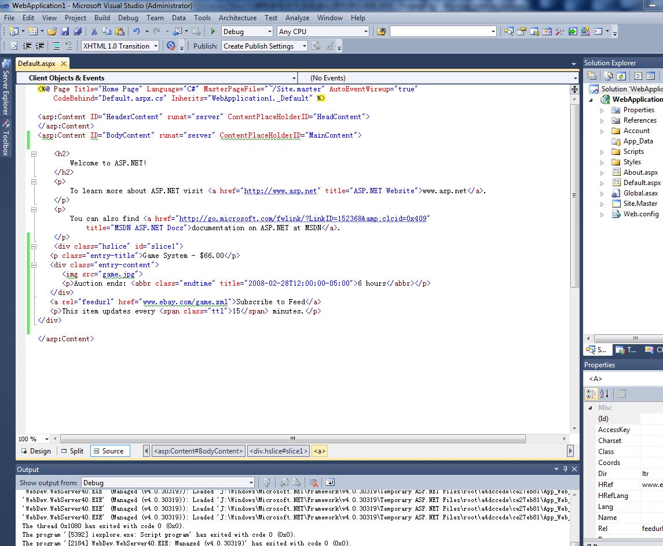Switch to Split view tab
663x546 pixels.
[x=73, y=451]
